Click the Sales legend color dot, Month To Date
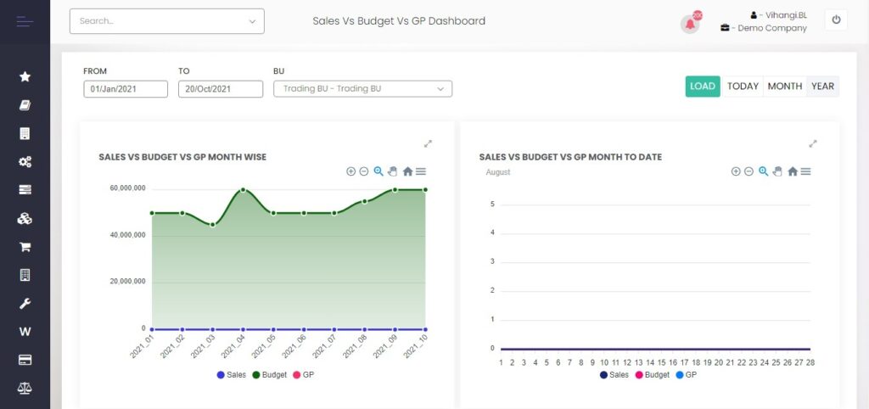Image resolution: width=869 pixels, height=409 pixels. click(603, 374)
